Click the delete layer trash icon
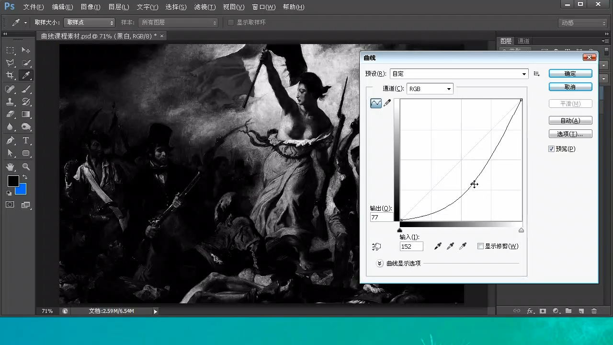This screenshot has width=613, height=345. (594, 311)
